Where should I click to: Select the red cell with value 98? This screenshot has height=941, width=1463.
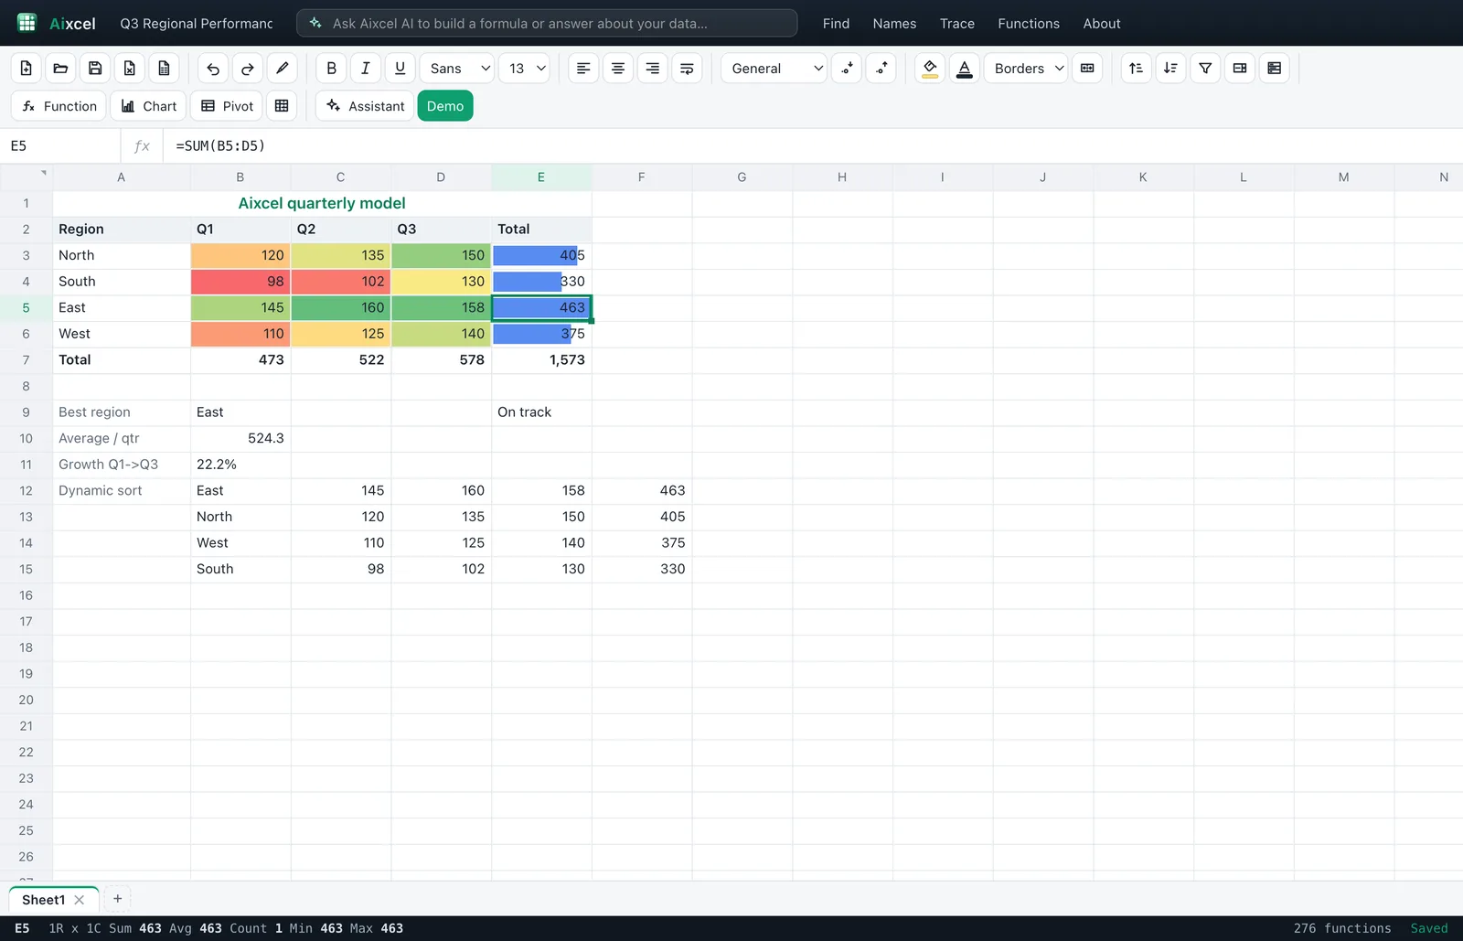click(240, 282)
